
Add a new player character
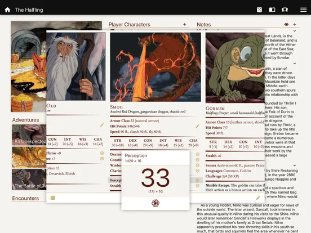tap(184, 24)
